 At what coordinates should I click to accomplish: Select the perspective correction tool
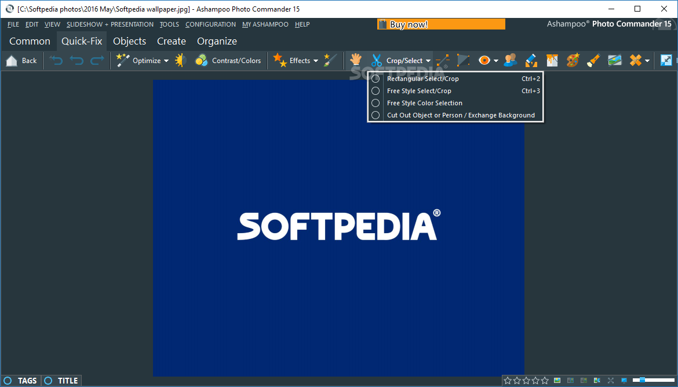463,60
